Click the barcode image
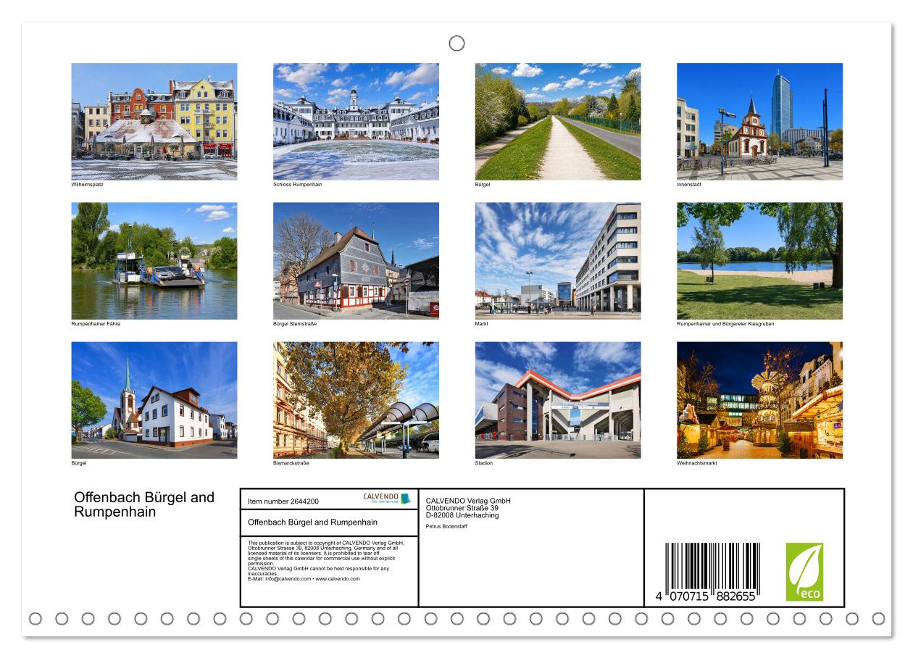Image resolution: width=913 pixels, height=658 pixels. pos(712,573)
